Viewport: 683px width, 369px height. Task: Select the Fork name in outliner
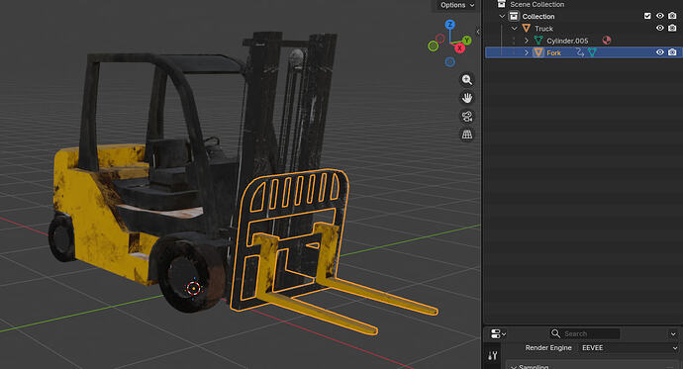(553, 53)
